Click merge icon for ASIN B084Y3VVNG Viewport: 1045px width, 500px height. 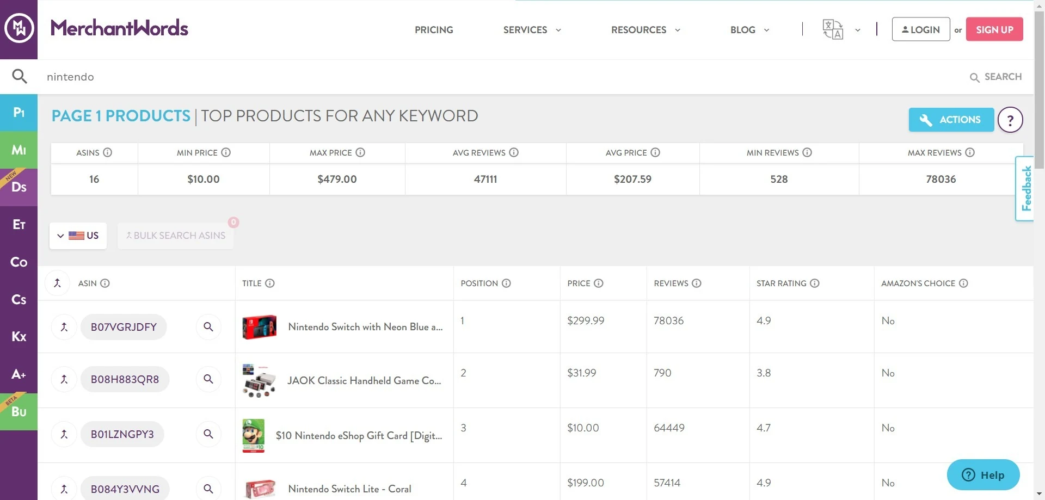tap(64, 489)
